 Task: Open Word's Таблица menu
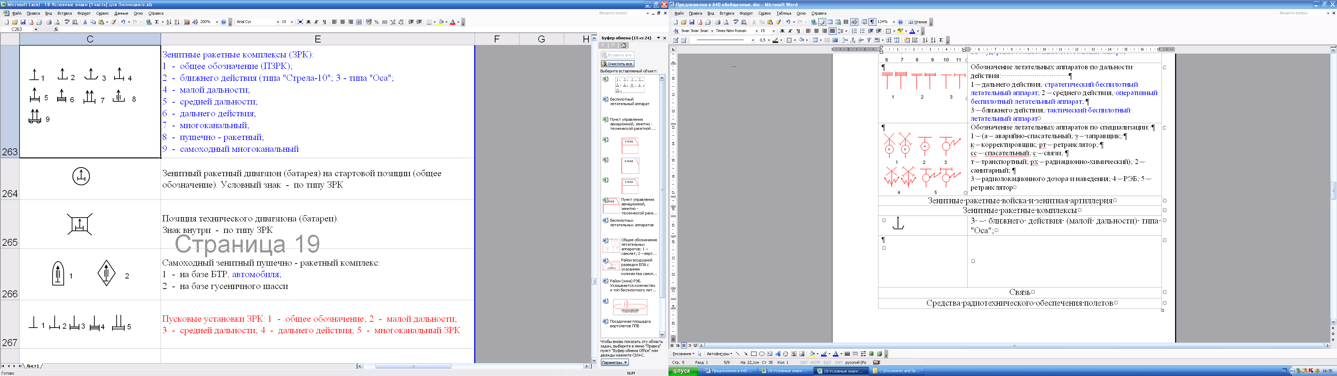pos(784,14)
